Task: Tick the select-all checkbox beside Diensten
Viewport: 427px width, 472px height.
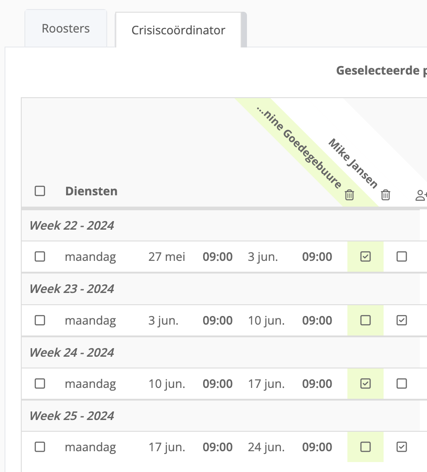Action: coord(40,191)
